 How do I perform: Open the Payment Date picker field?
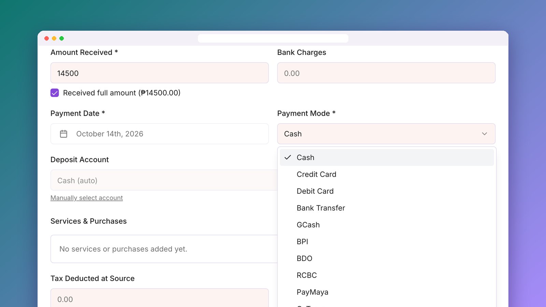[x=159, y=134]
